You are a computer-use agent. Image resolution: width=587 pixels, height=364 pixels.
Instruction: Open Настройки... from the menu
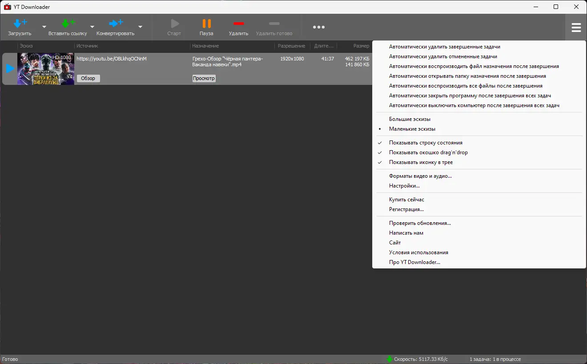(479, 186)
